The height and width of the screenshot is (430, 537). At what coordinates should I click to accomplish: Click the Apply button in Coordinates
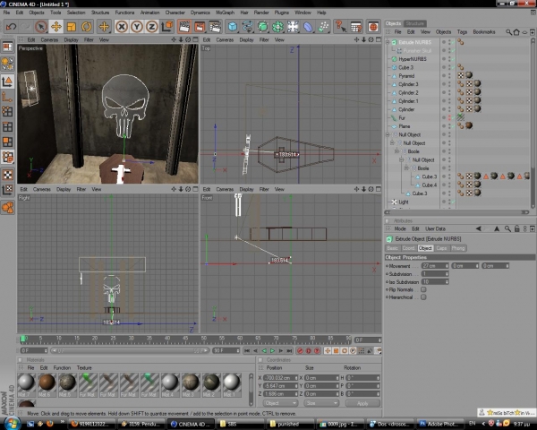coord(362,403)
